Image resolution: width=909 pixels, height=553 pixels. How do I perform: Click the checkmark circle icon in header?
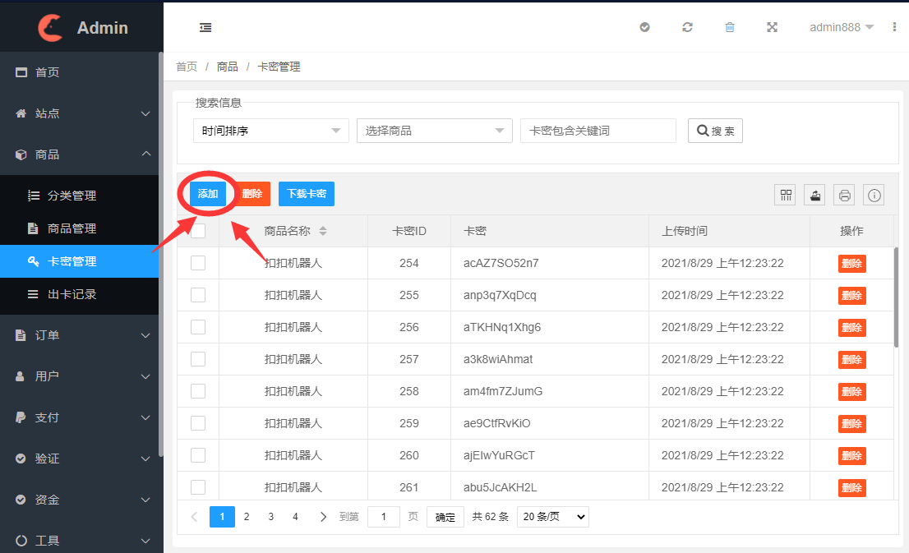click(x=644, y=27)
